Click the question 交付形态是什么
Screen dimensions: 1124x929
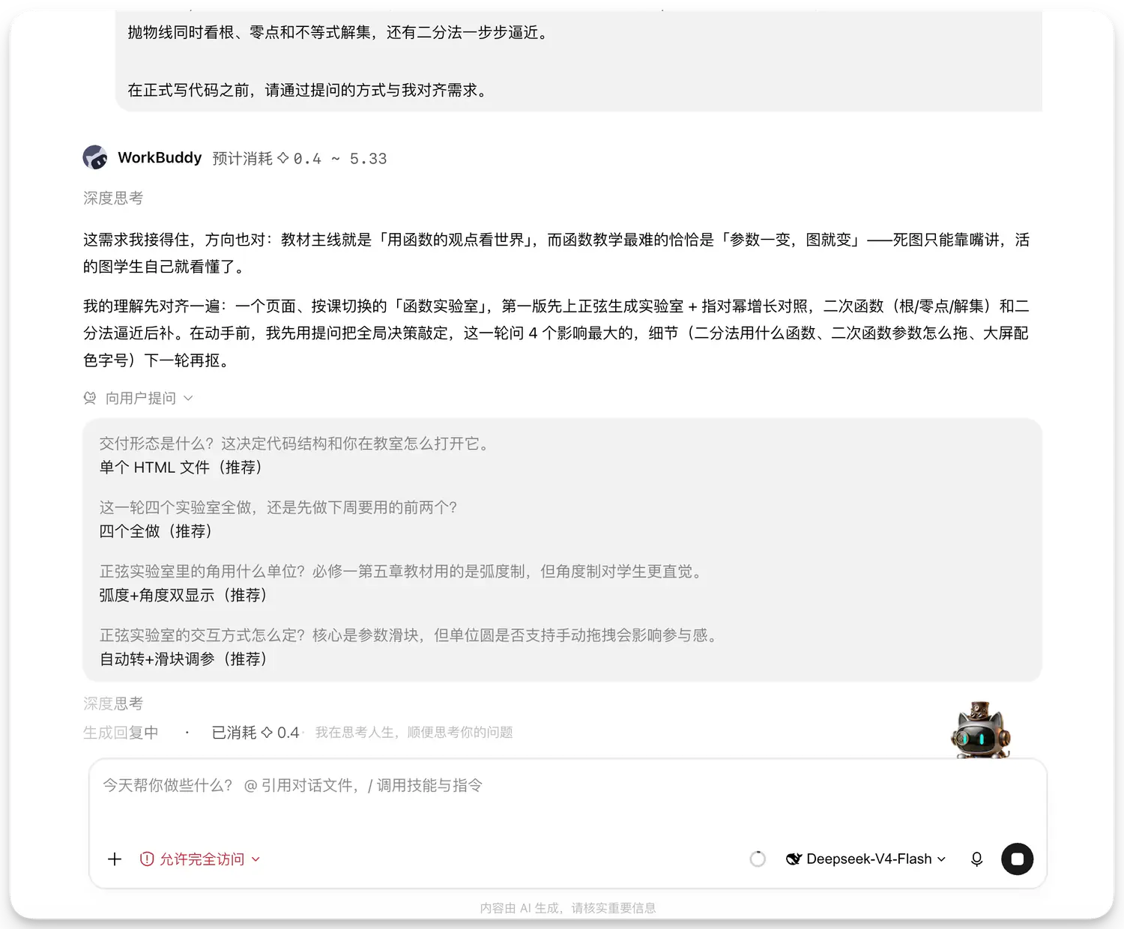pos(296,444)
